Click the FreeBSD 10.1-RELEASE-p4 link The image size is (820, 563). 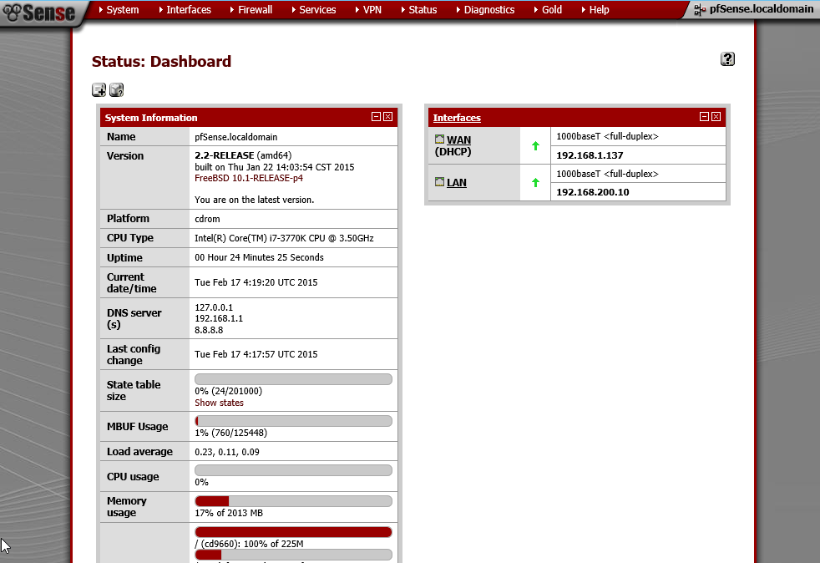[x=249, y=178]
